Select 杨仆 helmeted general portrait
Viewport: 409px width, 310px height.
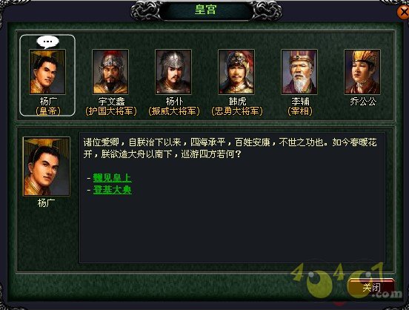pyautogui.click(x=173, y=72)
